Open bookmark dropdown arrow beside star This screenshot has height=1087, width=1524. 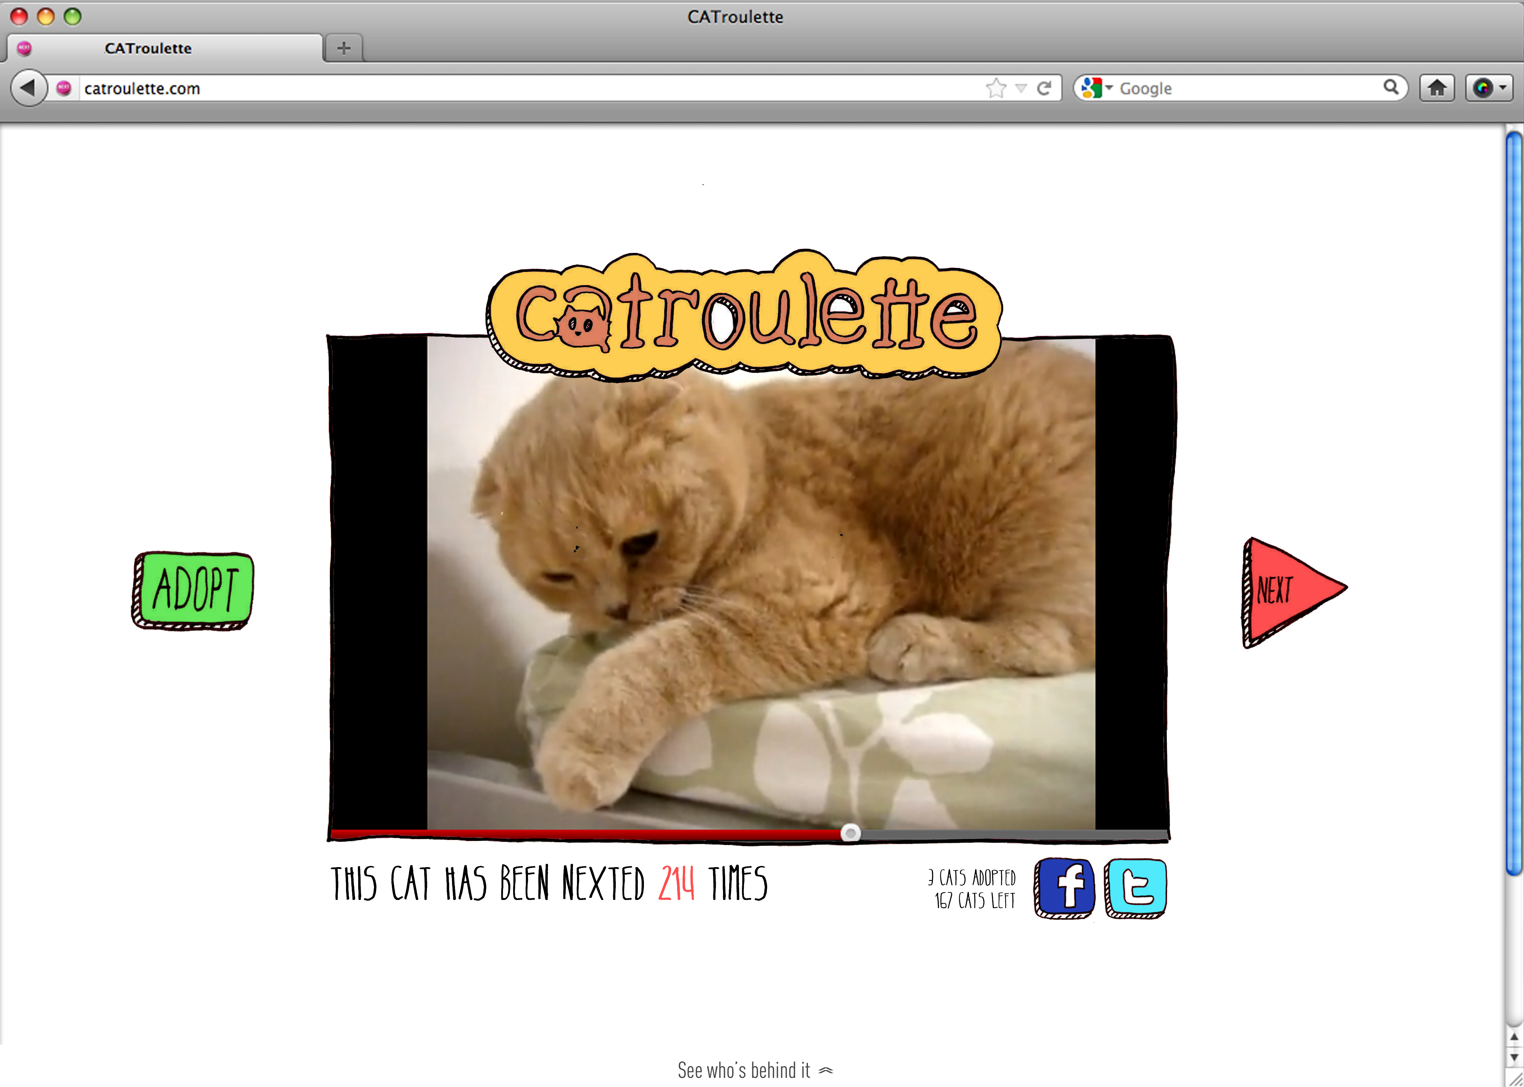(1021, 88)
